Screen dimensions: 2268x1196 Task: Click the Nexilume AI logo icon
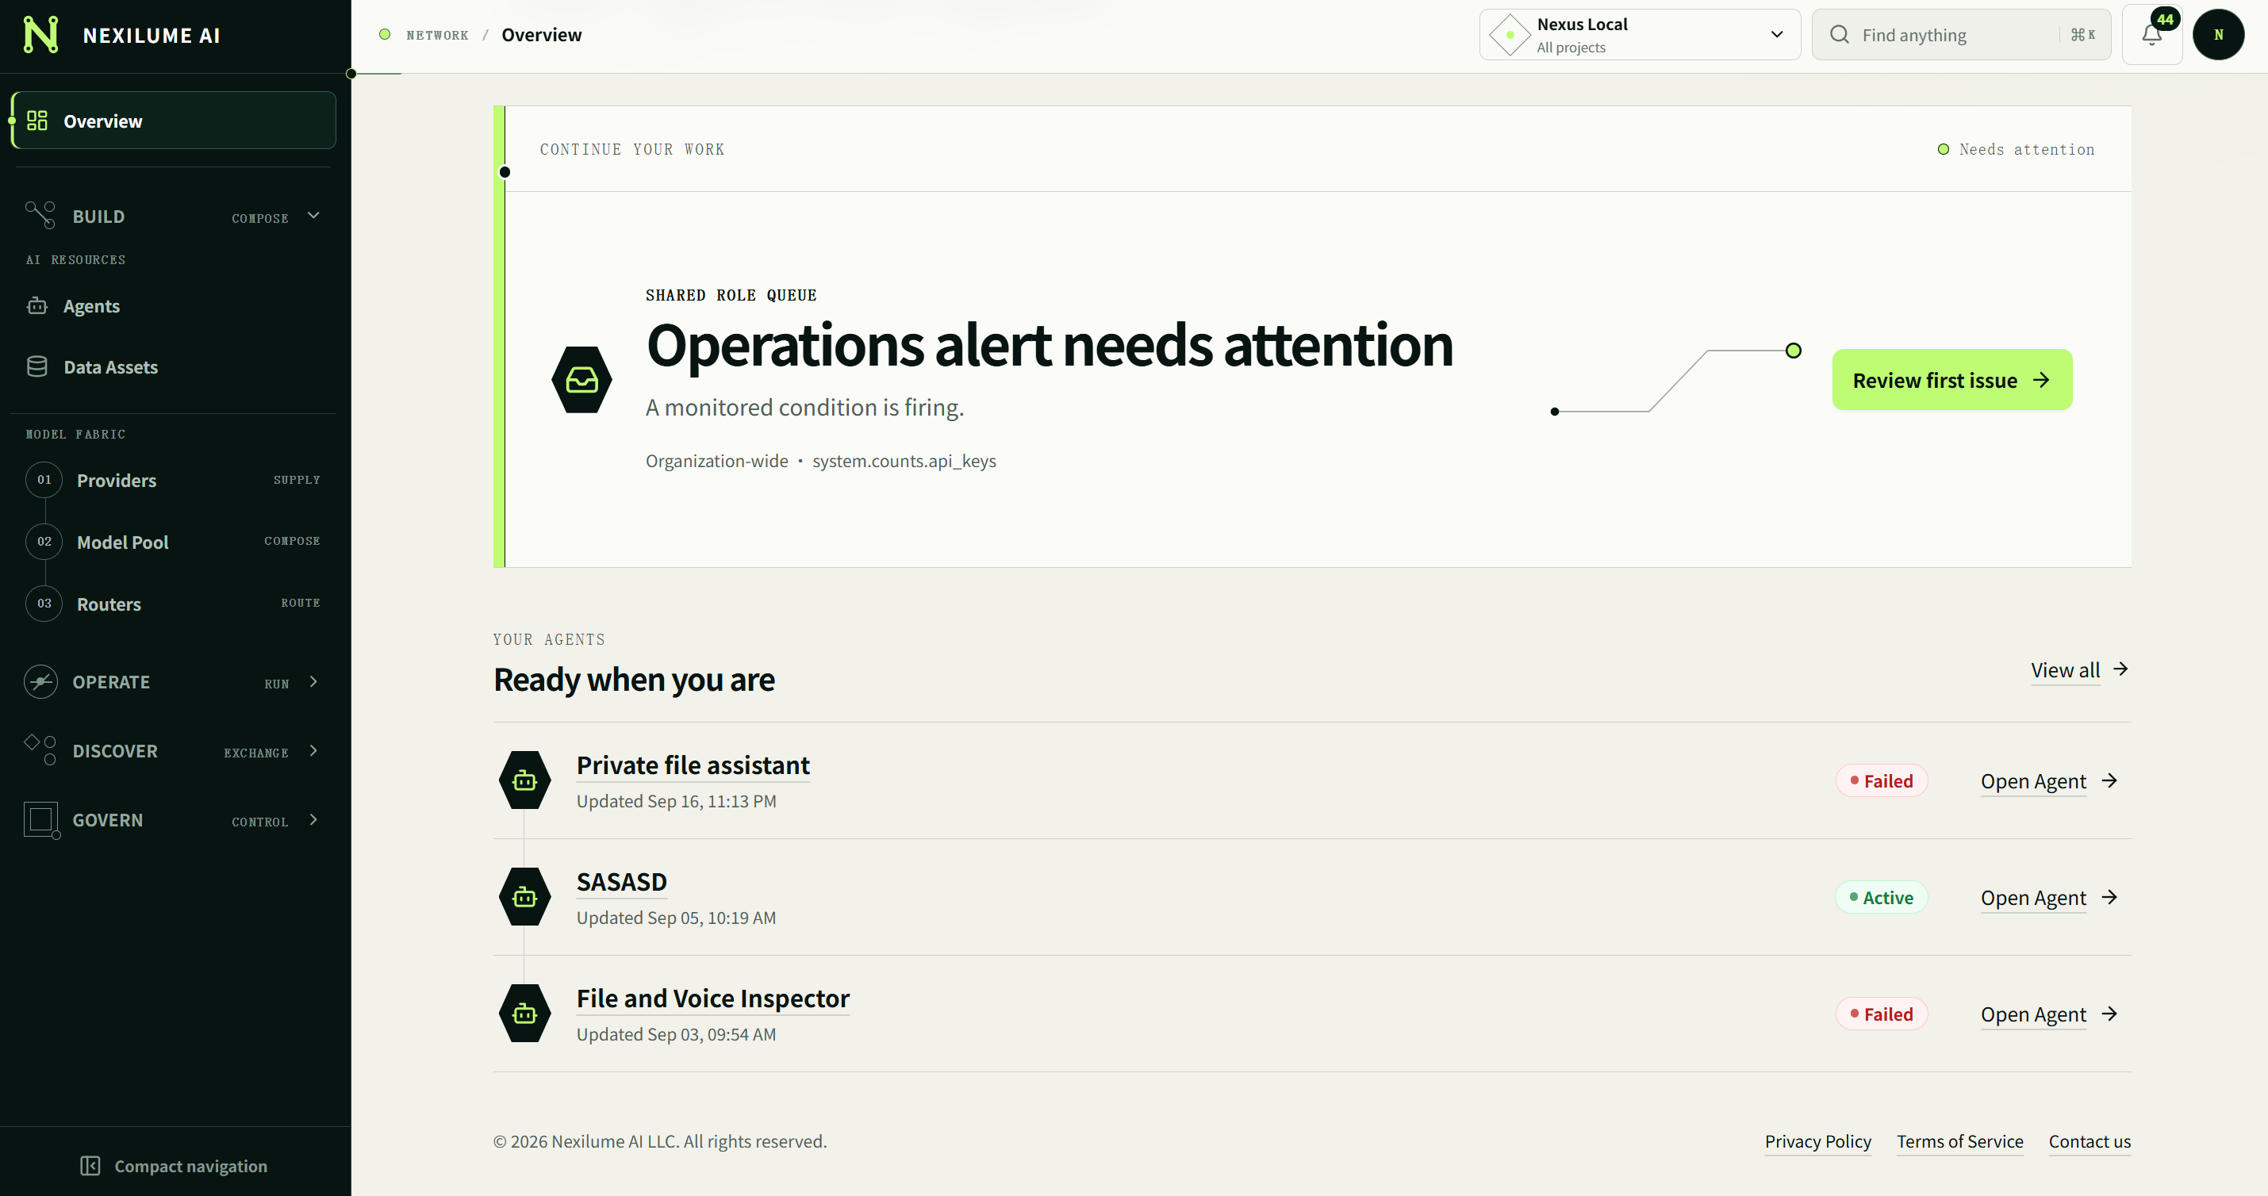(x=40, y=35)
